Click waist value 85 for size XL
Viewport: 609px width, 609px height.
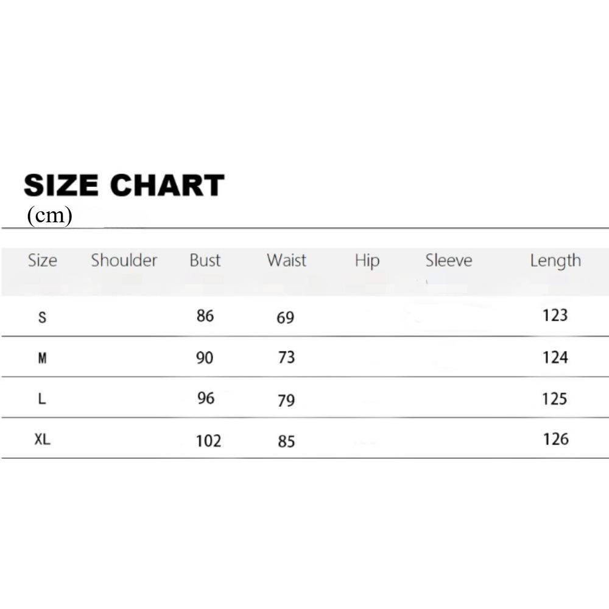pyautogui.click(x=286, y=441)
